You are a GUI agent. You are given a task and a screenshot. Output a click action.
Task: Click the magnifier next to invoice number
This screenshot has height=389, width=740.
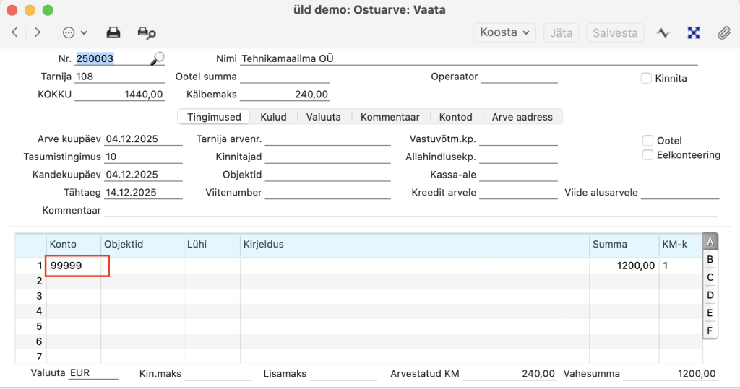(157, 58)
